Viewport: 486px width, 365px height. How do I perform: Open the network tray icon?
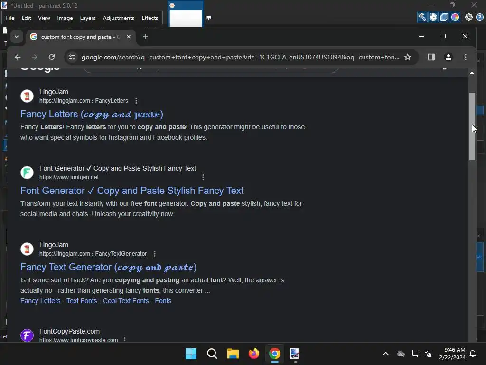click(x=416, y=354)
